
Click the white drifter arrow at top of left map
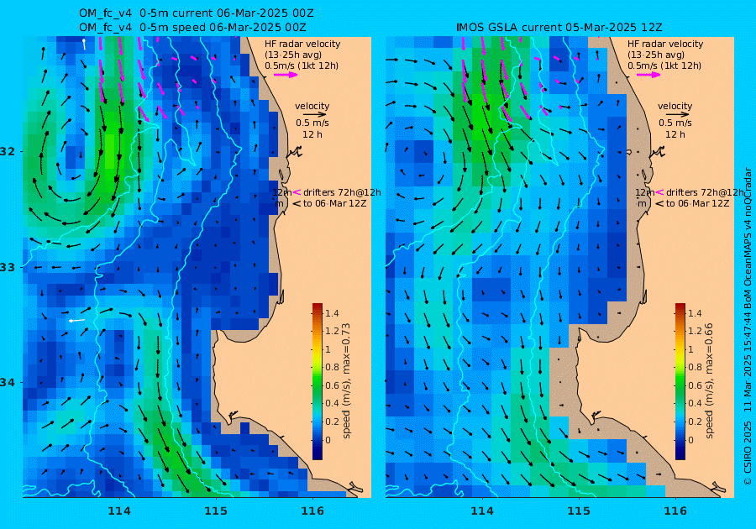(84, 44)
